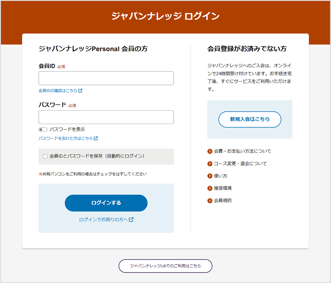Click the 新規入会はこちら button
This screenshot has width=331, height=283.
pyautogui.click(x=250, y=119)
